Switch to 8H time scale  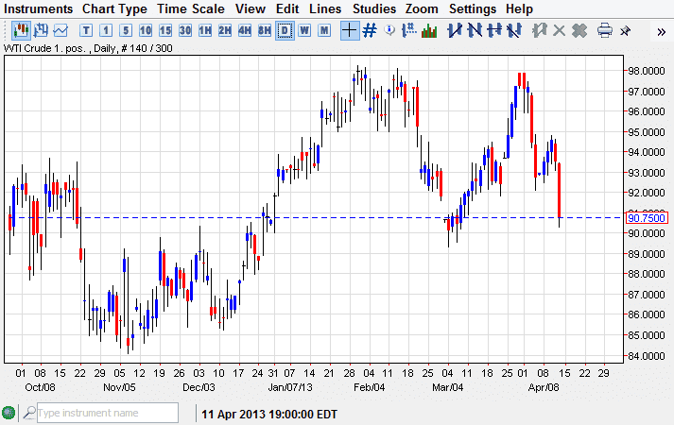coord(265,30)
